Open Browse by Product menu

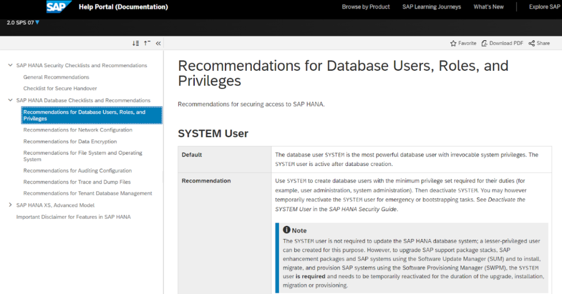click(366, 7)
